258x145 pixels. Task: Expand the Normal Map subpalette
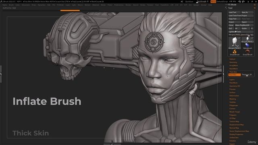[x=234, y=128]
